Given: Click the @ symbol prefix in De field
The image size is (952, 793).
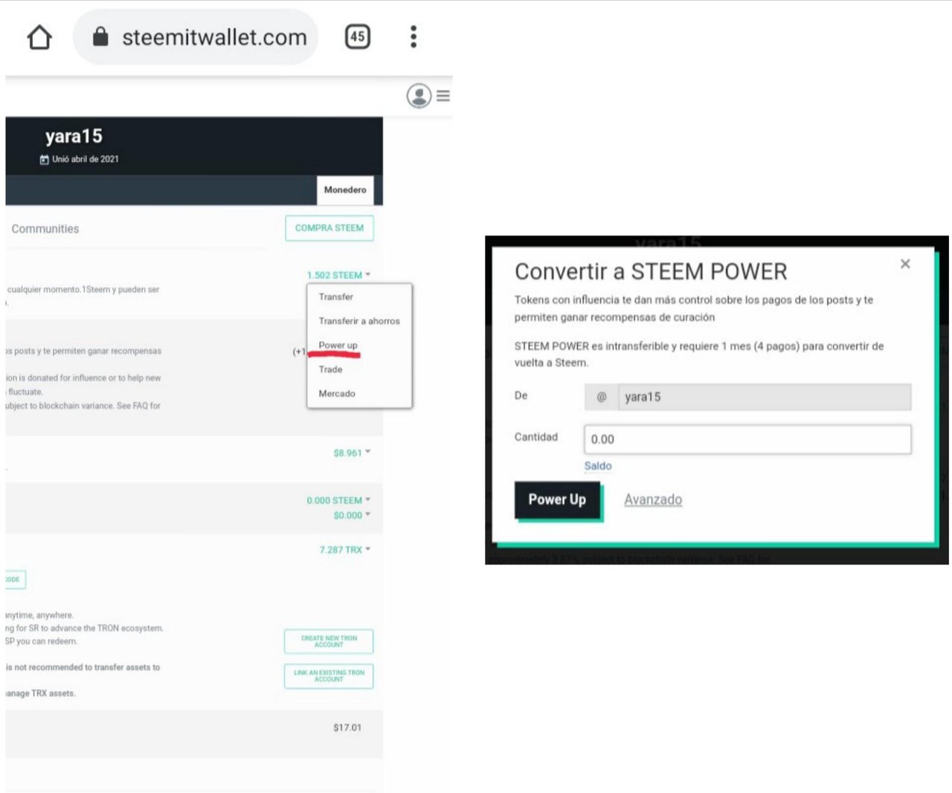Looking at the screenshot, I should tap(602, 397).
